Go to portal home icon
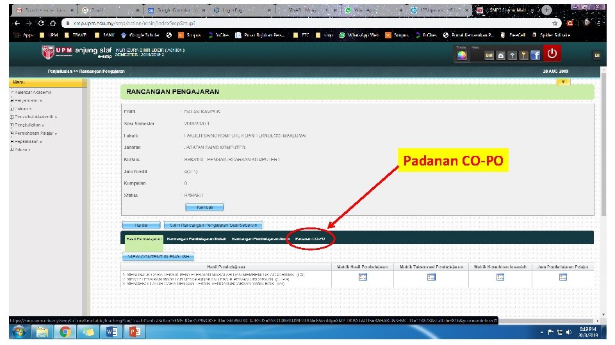 pos(500,56)
